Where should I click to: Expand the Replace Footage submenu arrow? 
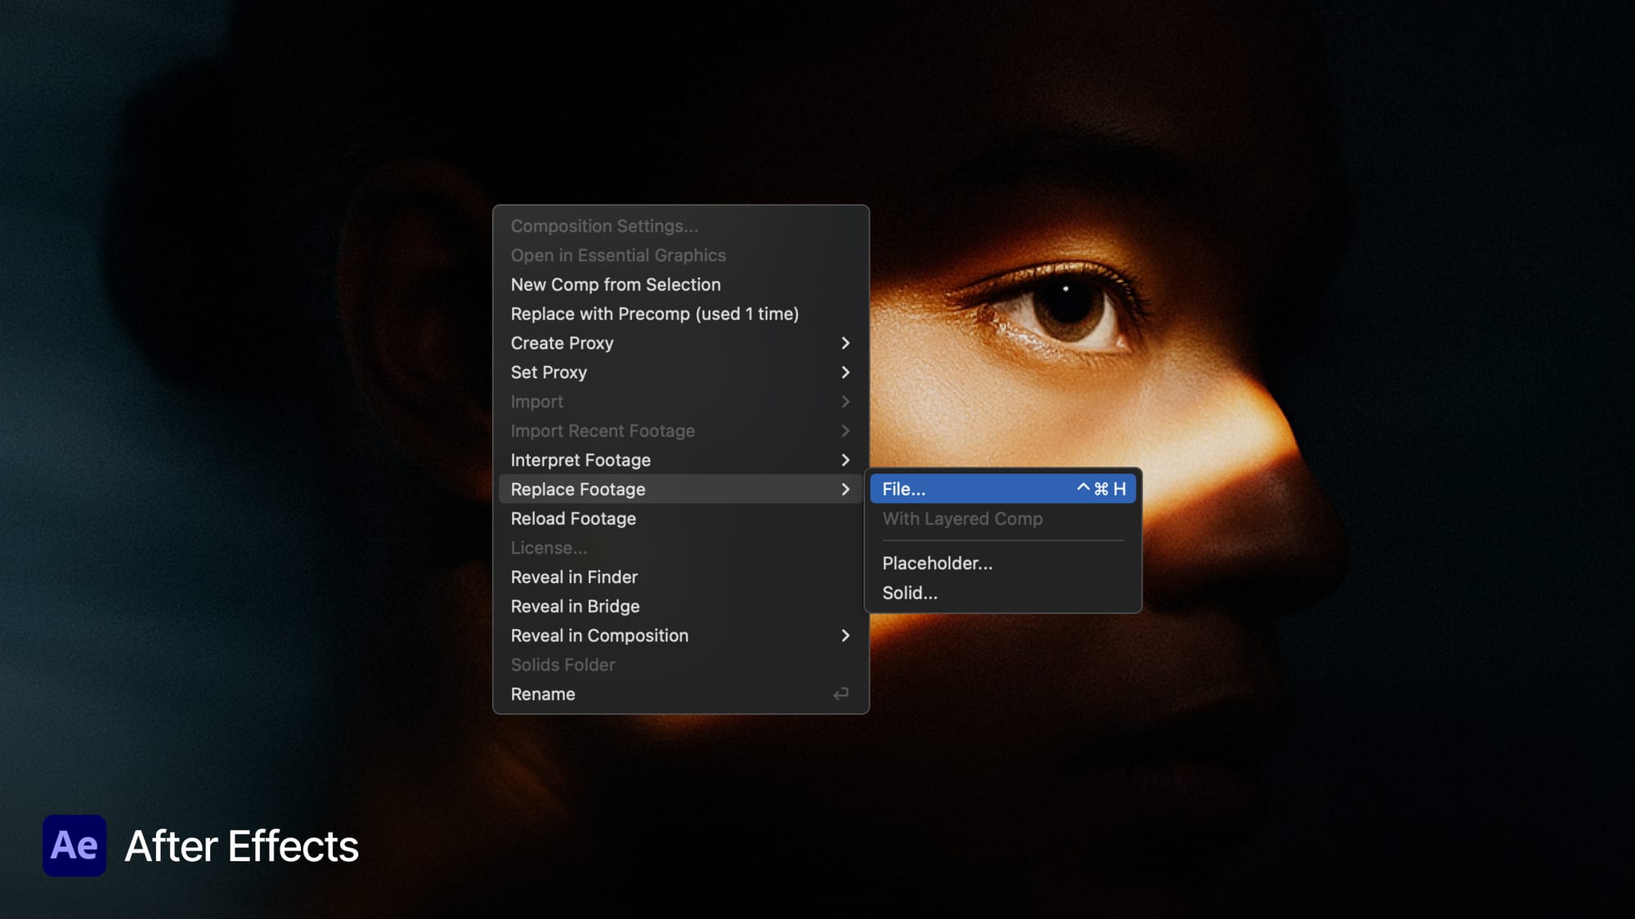[x=846, y=488]
